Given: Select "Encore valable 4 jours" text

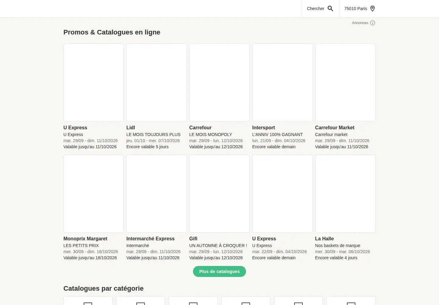Looking at the screenshot, I should [x=336, y=258].
